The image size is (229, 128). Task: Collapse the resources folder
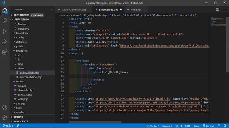(22, 51)
